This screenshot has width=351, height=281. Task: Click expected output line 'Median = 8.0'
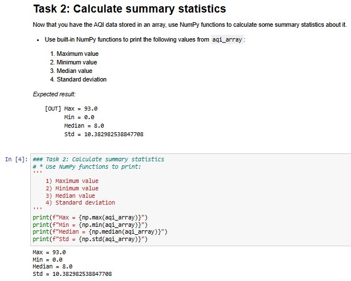pyautogui.click(x=84, y=126)
